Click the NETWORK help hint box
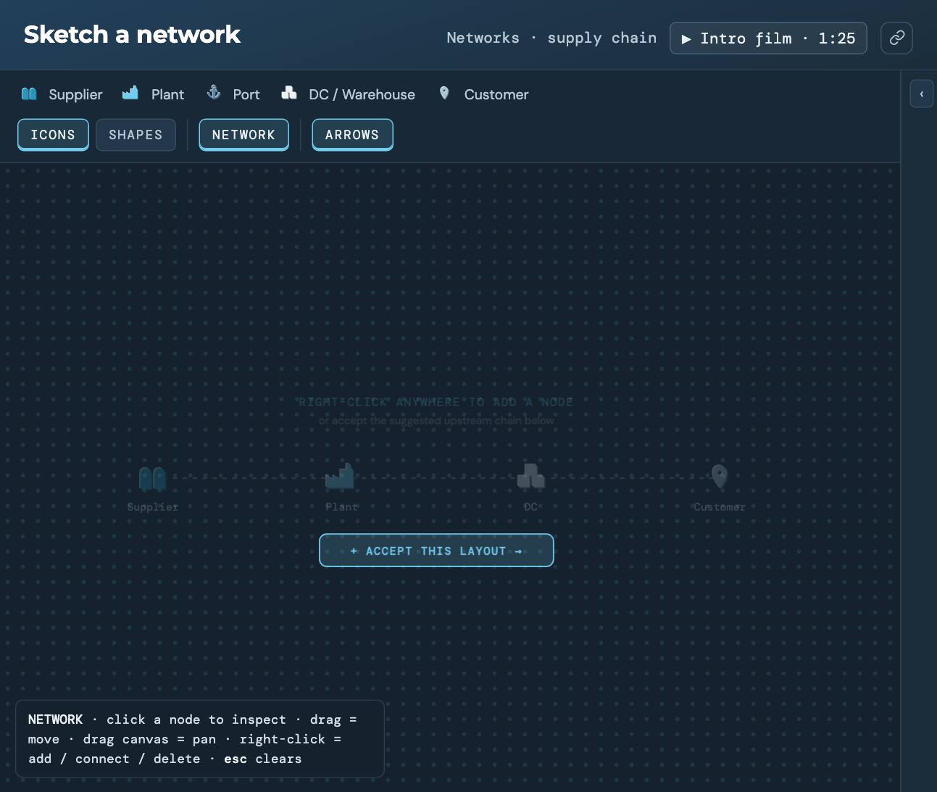Image resolution: width=937 pixels, height=792 pixels. click(200, 739)
